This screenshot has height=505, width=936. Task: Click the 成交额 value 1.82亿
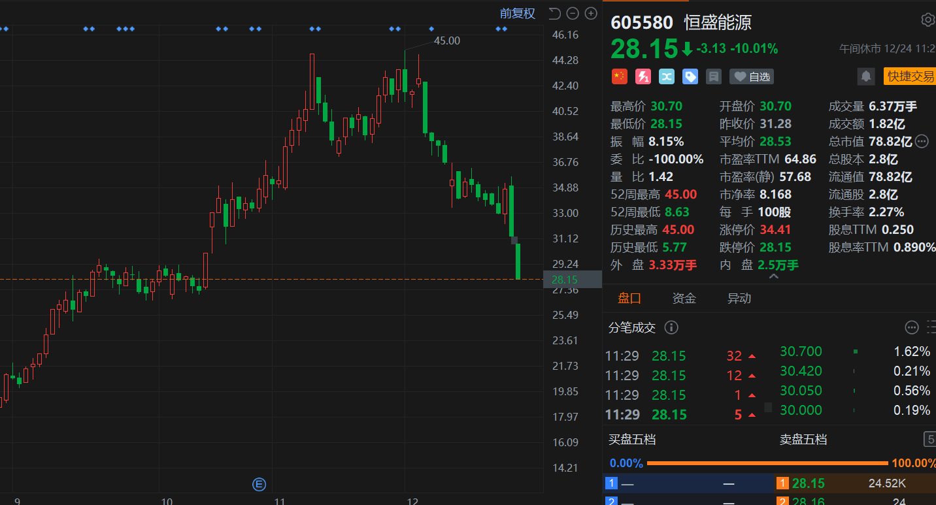click(888, 123)
